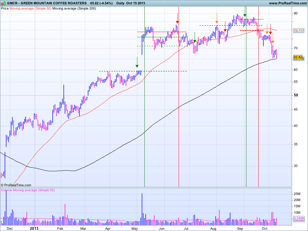Image resolution: width=308 pixels, height=231 pixels.
Task: Click the "10M" volume axis label
Action: click(297, 213)
